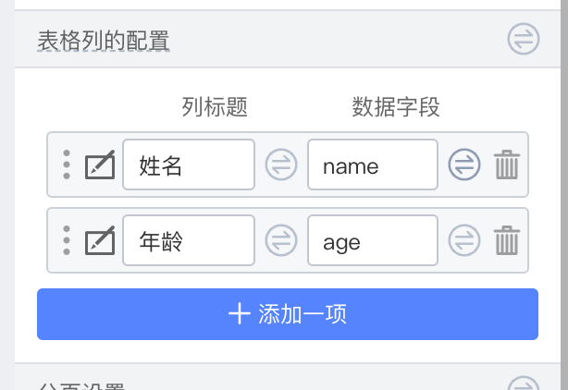Click the binding icon in 表格列的配置 header
Viewport: 568px width, 390px height.
coord(523,39)
